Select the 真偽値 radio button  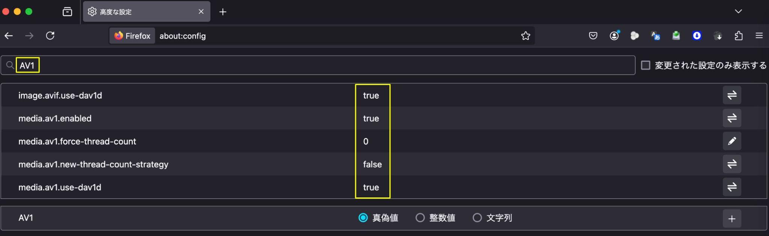point(363,218)
